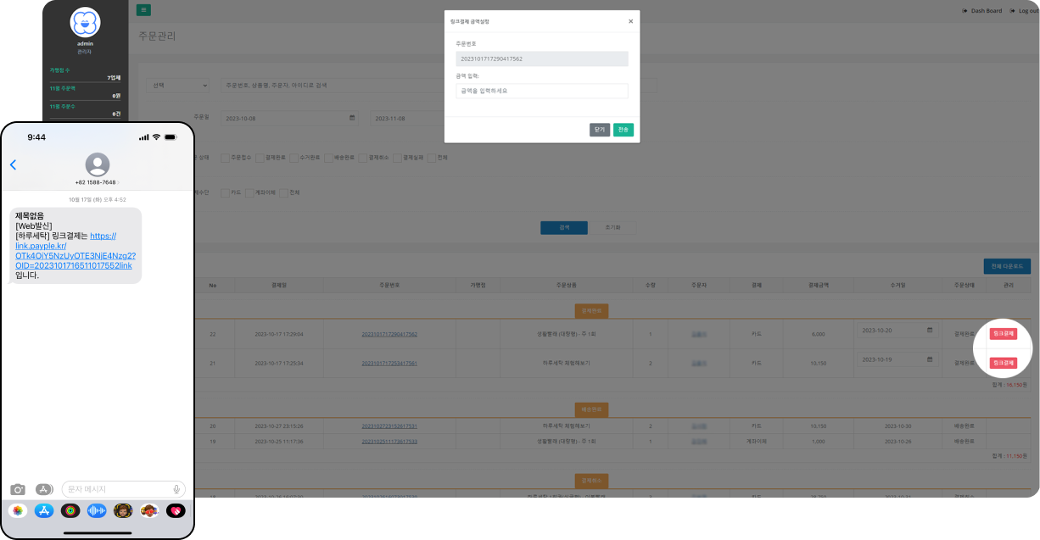Open the payple.kr link in the message

(x=75, y=251)
